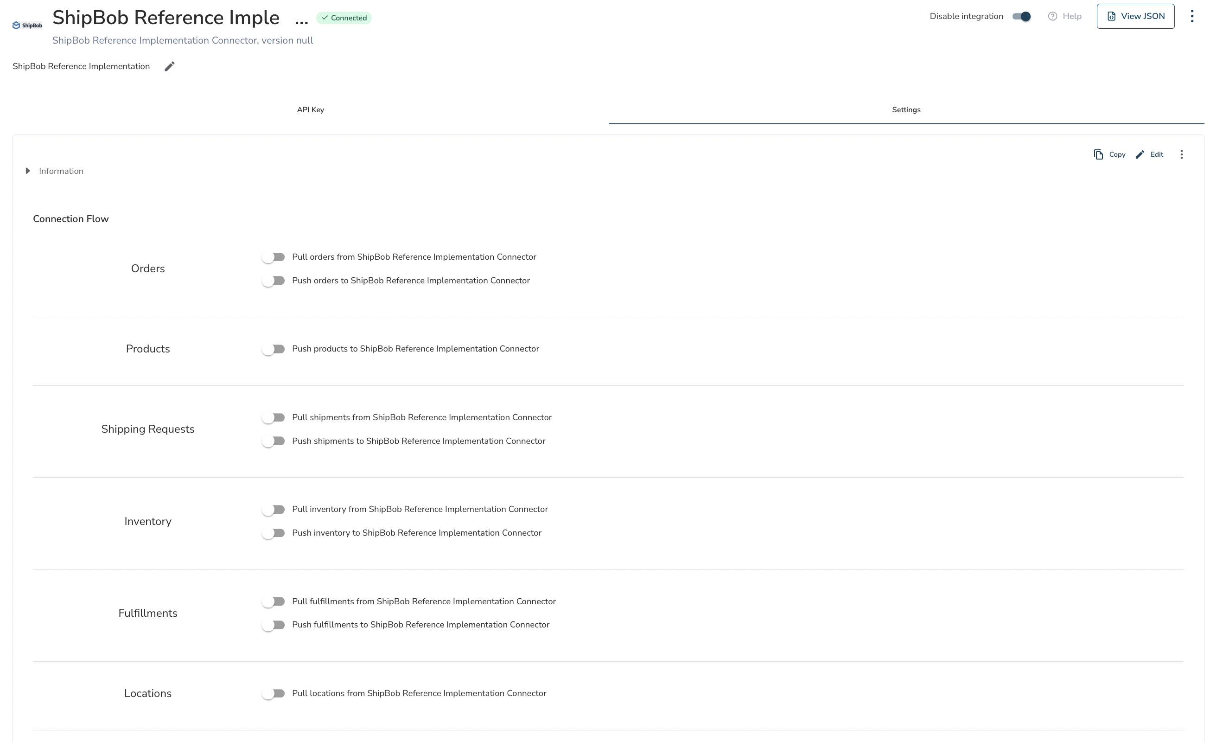The height and width of the screenshot is (742, 1223).
Task: Enable Pull fulfillments from ShipBob toggle
Action: 274,601
